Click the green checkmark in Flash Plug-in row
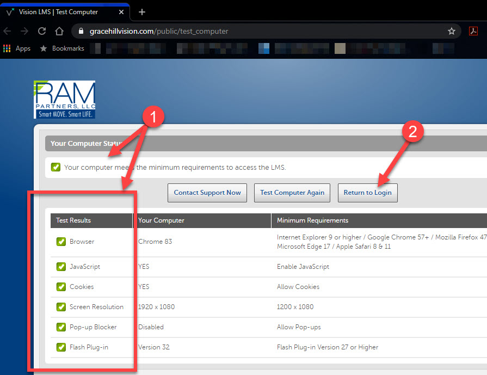Viewport: 487px width, 375px height. pyautogui.click(x=61, y=347)
